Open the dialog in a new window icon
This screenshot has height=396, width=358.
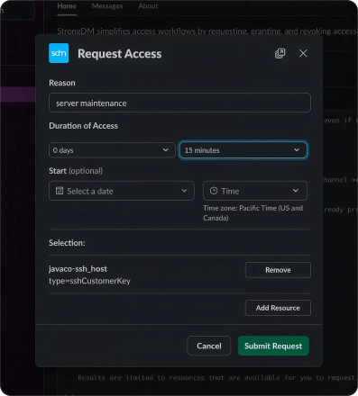(280, 53)
